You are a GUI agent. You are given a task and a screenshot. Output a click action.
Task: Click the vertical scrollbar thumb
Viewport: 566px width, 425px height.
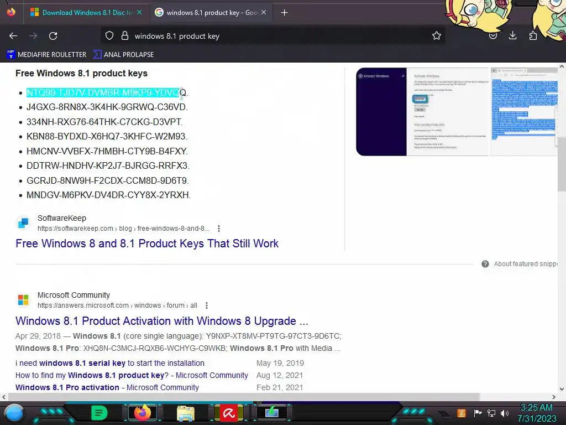click(562, 164)
